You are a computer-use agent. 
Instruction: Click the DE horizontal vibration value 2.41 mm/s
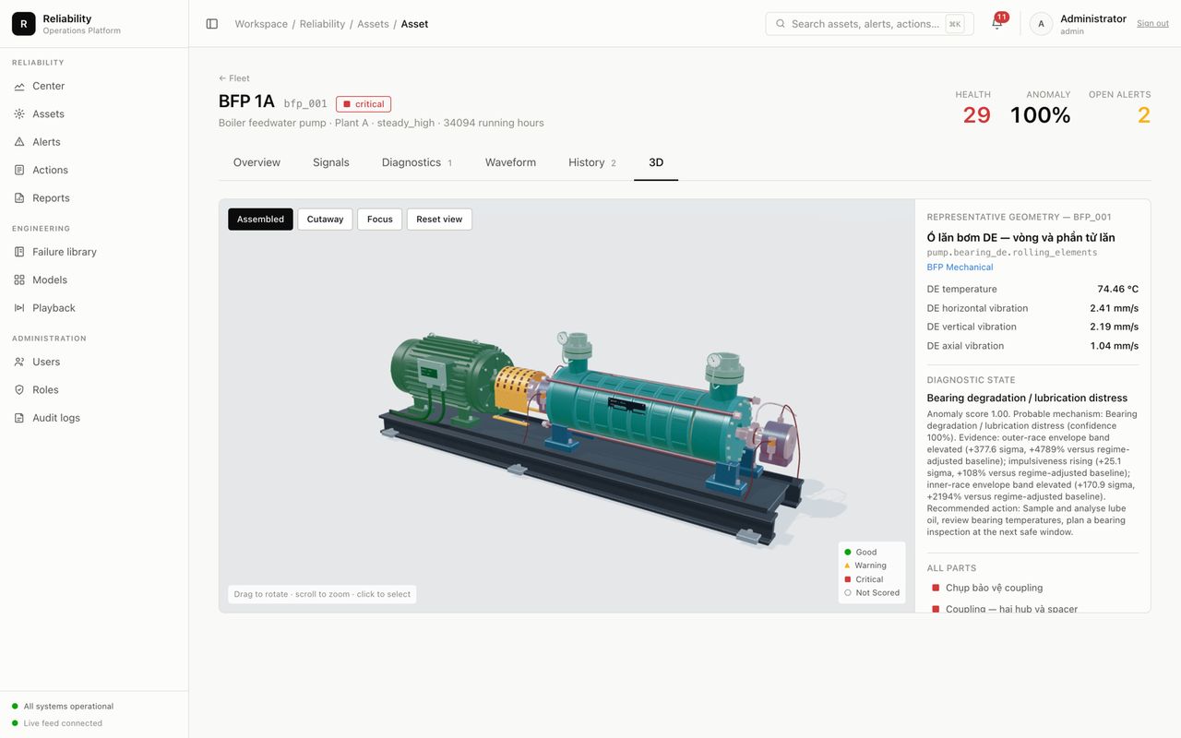pyautogui.click(x=1115, y=308)
